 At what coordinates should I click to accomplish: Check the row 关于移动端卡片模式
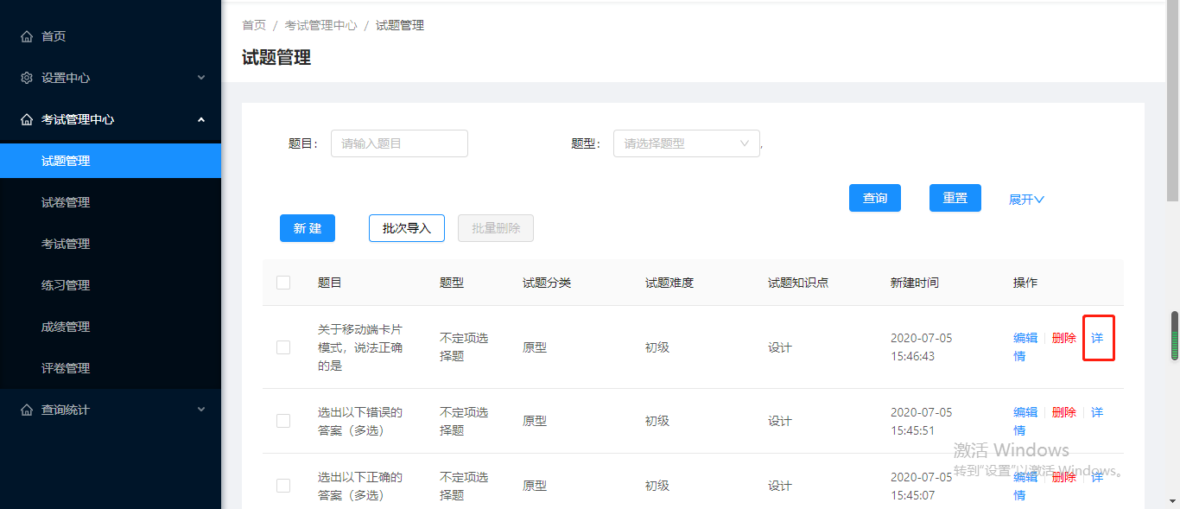[x=283, y=347]
